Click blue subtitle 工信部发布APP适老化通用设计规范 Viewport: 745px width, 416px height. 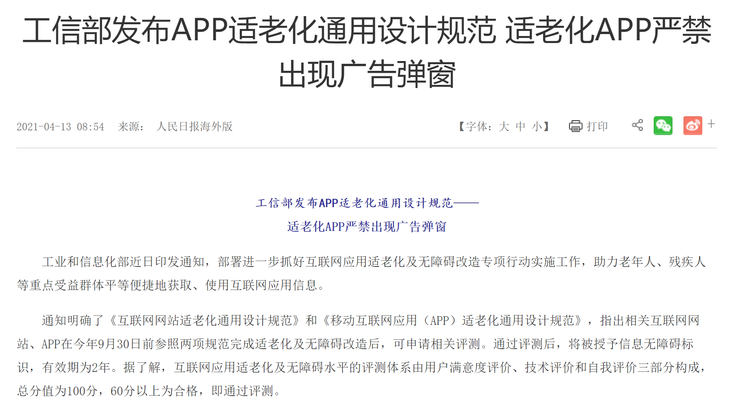coord(355,203)
